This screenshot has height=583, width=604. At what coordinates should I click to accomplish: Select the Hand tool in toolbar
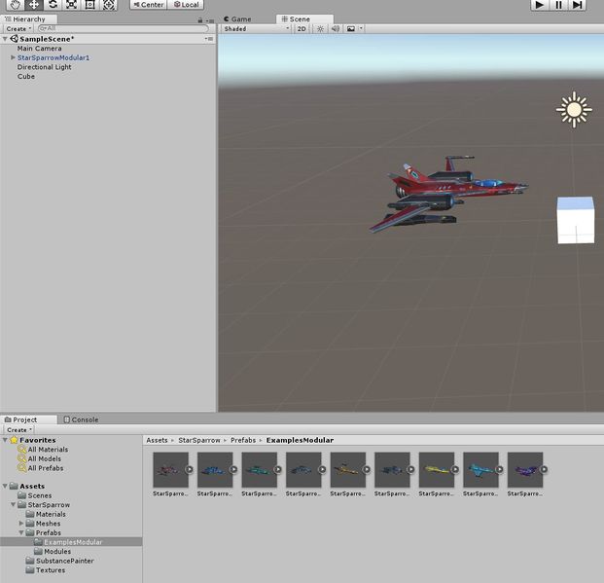tap(15, 5)
